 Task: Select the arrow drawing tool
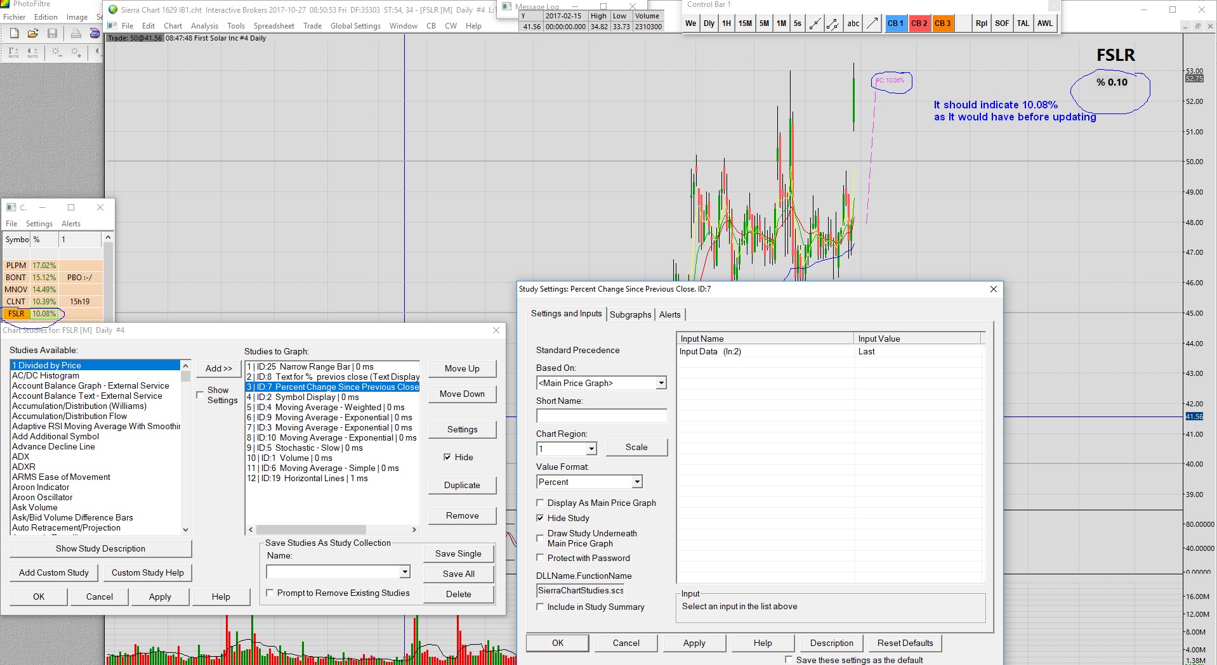[872, 23]
